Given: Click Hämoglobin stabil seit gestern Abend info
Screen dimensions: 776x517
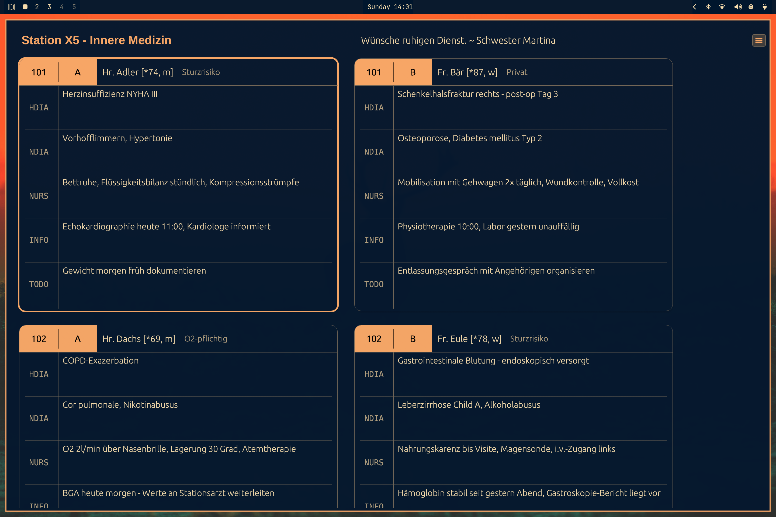Looking at the screenshot, I should [x=529, y=493].
